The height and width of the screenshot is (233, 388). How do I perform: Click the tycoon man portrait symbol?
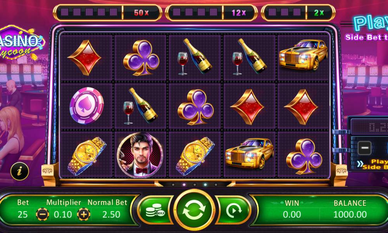point(140,155)
